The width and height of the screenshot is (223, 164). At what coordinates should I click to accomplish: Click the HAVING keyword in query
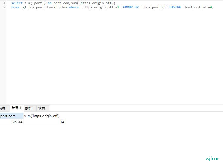click(175, 7)
